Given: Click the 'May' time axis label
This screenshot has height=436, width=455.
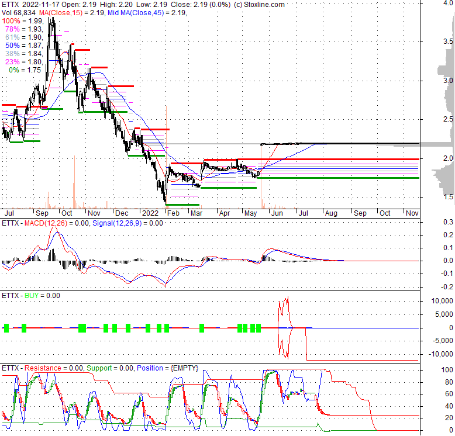Looking at the screenshot, I should (x=250, y=213).
